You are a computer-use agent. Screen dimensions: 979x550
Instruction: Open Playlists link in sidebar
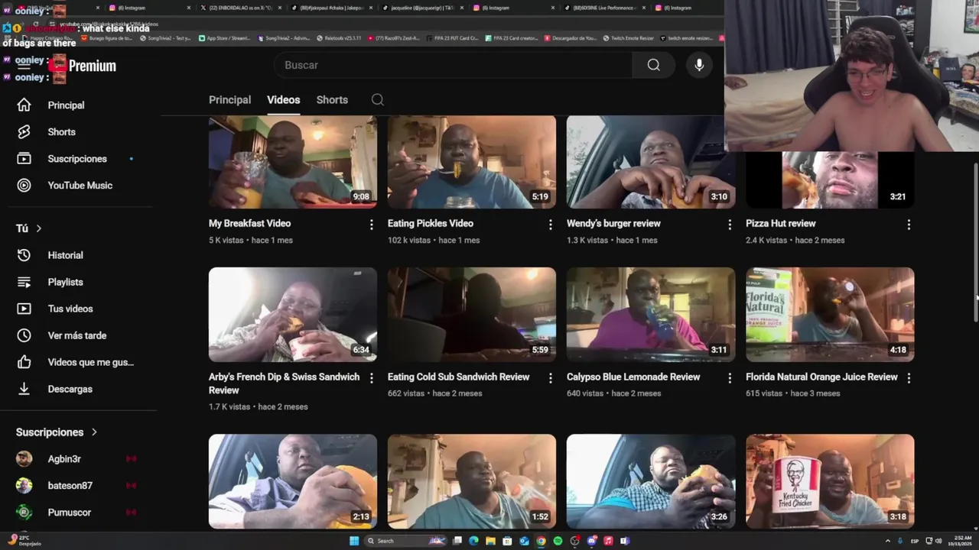pyautogui.click(x=66, y=282)
